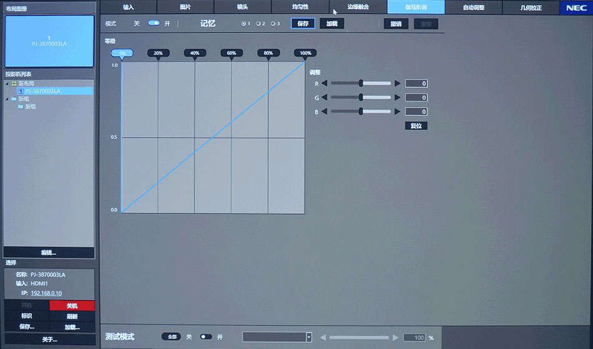Open the test pattern dropdown
The image size is (593, 349).
click(x=308, y=337)
